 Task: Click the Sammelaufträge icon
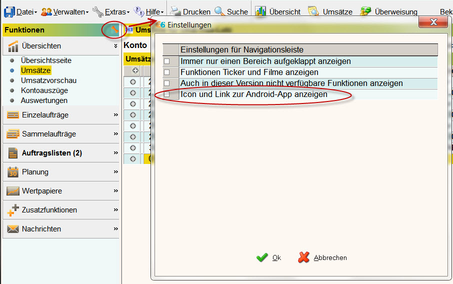click(x=12, y=134)
